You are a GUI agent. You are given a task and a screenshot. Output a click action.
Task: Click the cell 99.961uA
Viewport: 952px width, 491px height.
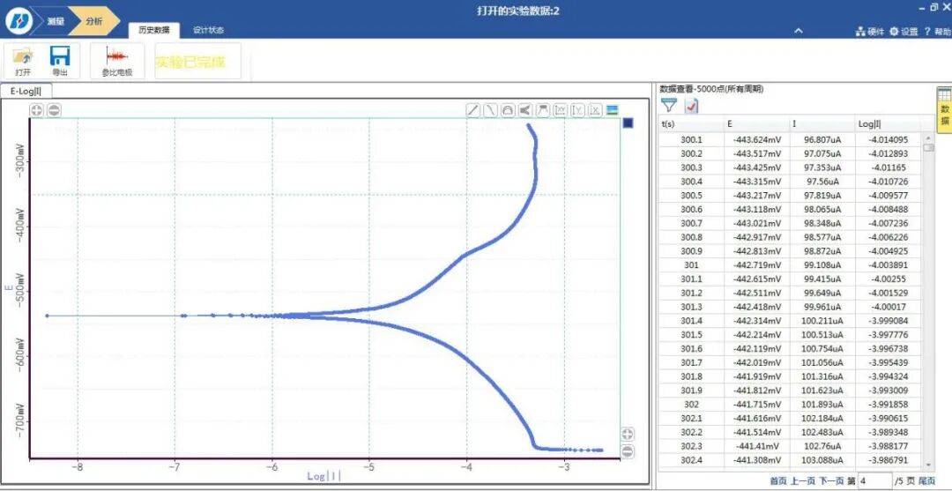(x=822, y=307)
